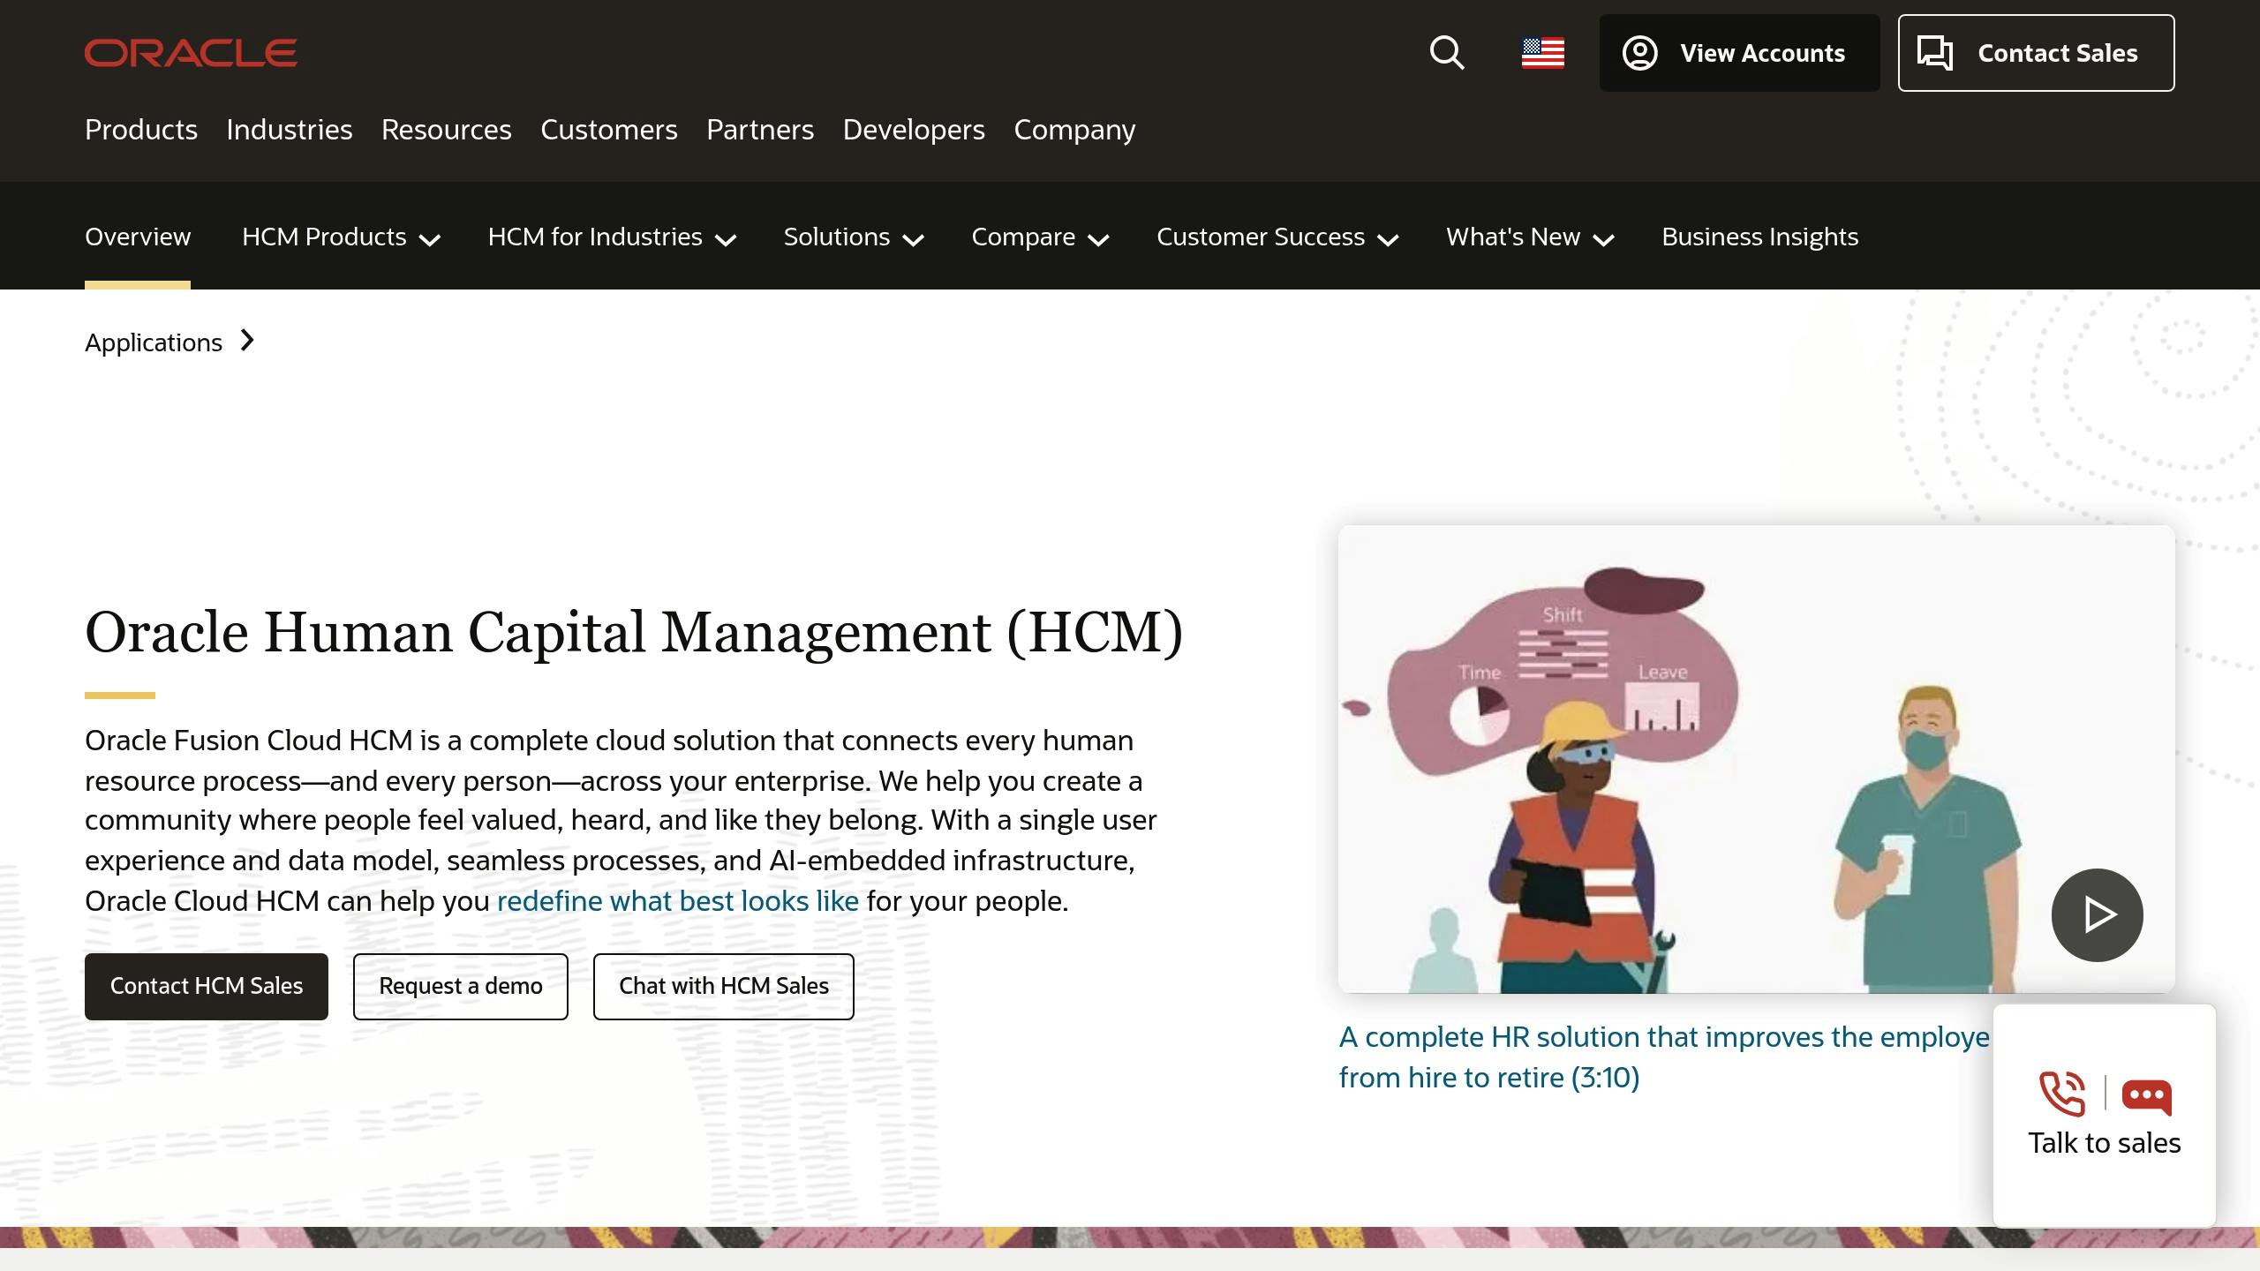
Task: Click the chat bubble icon in Talk to sales widget
Action: pos(2145,1094)
